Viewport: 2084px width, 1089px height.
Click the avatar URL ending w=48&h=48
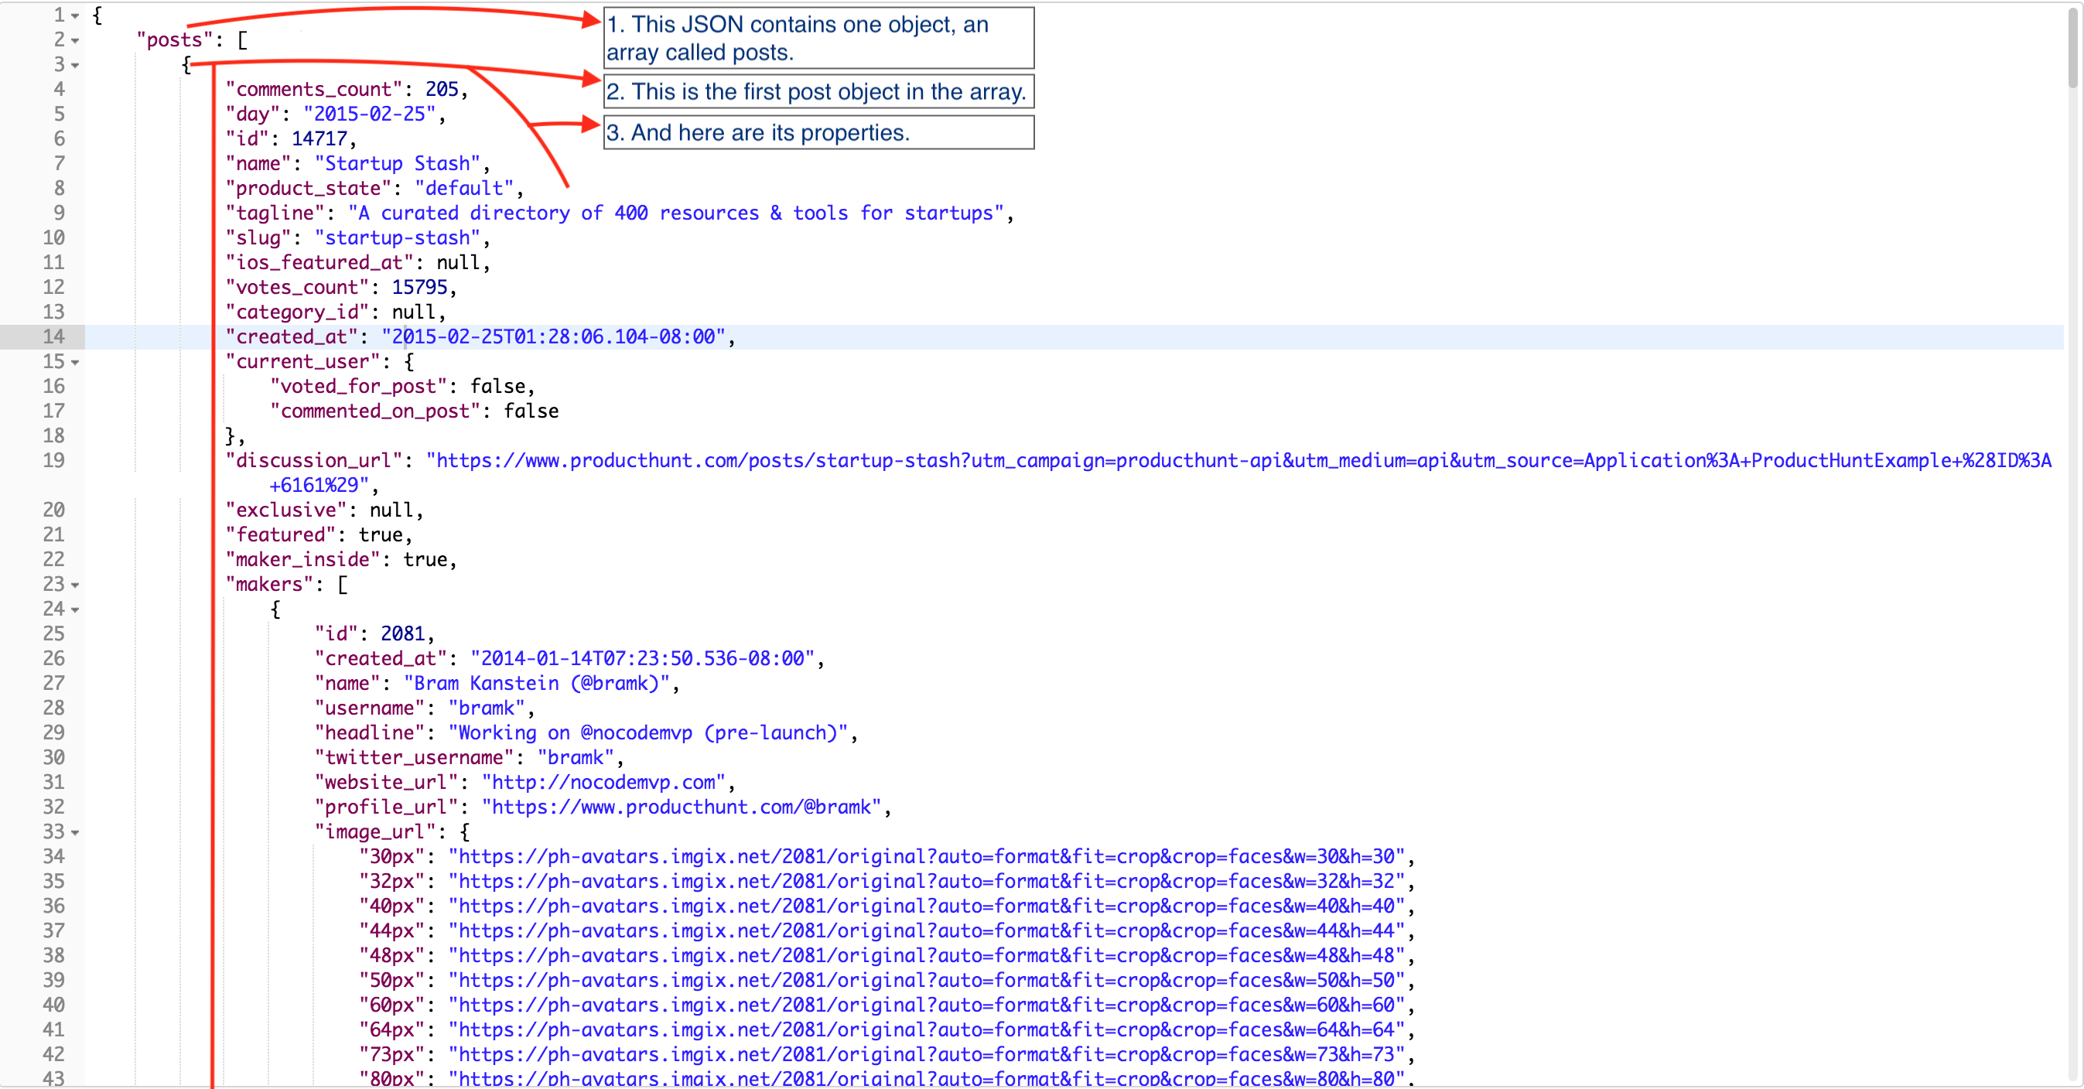coord(926,955)
